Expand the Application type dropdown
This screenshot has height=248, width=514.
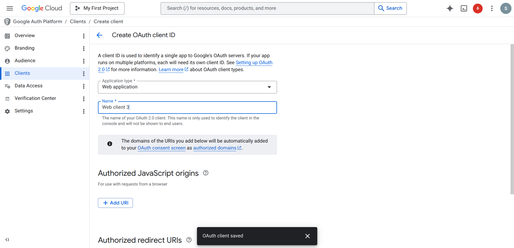pos(187,87)
